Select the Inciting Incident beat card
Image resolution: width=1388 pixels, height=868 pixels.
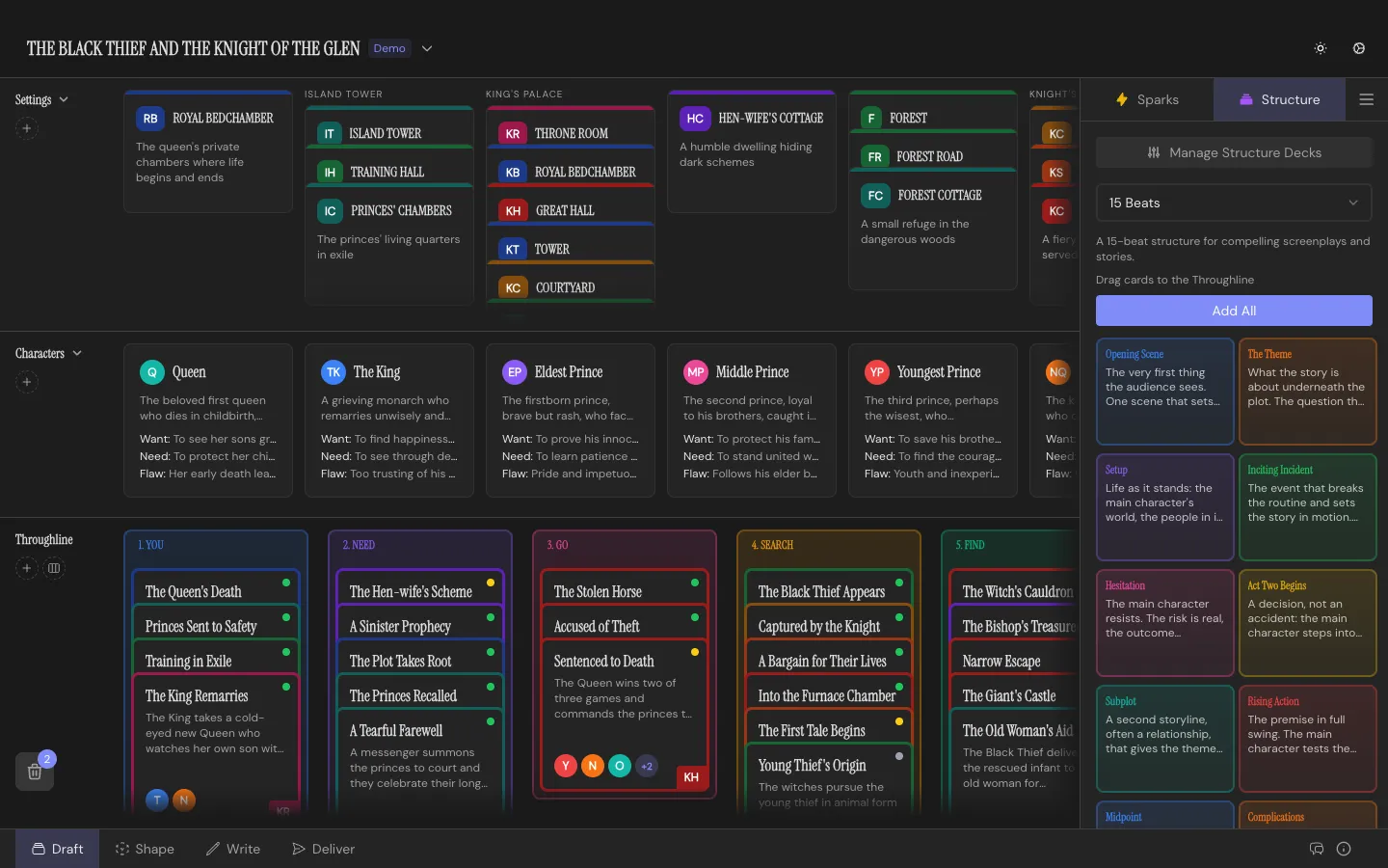point(1307,506)
